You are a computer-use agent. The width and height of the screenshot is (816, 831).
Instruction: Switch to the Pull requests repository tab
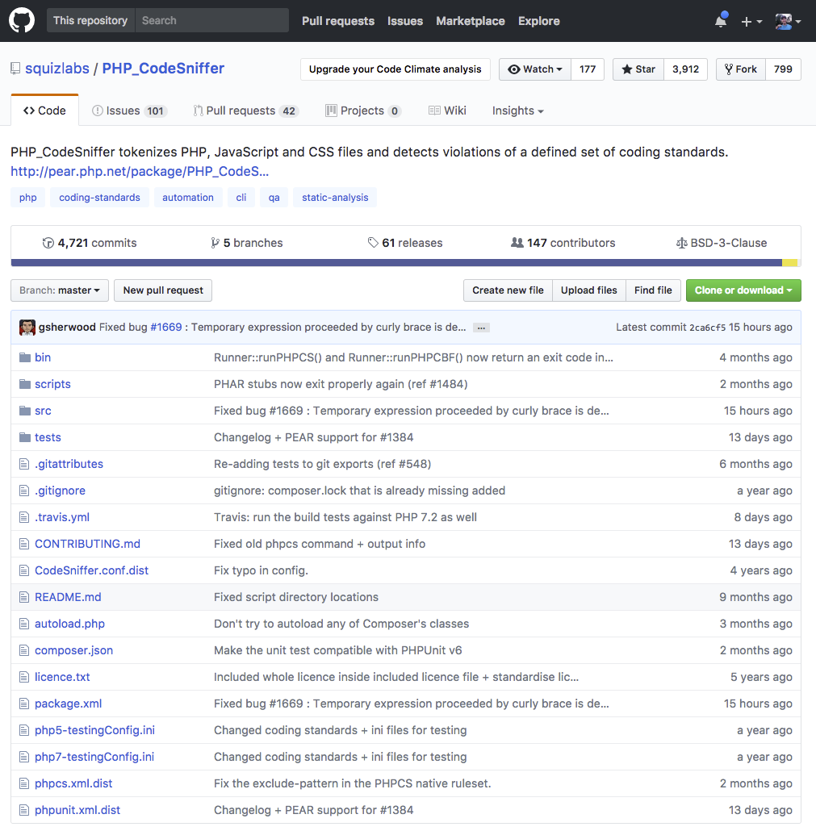(246, 111)
